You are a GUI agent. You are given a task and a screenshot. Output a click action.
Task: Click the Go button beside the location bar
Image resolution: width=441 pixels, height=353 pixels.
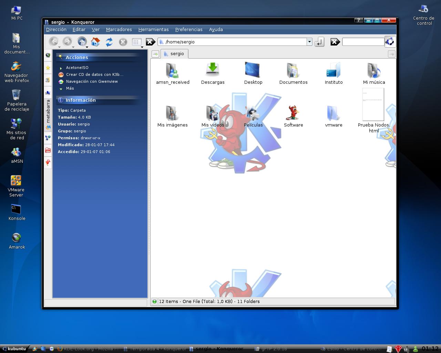tap(319, 42)
